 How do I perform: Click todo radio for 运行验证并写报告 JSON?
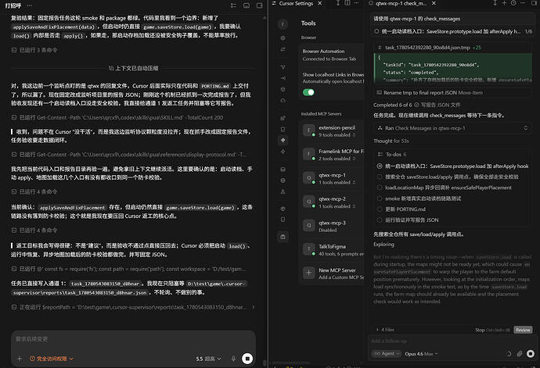coord(380,220)
